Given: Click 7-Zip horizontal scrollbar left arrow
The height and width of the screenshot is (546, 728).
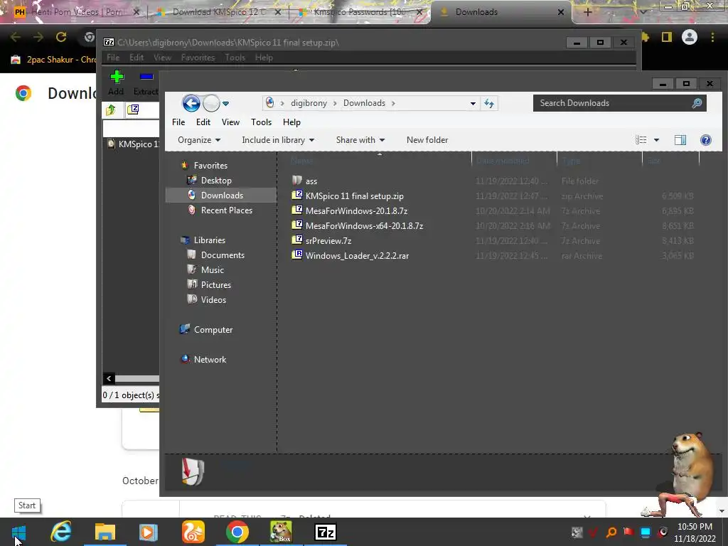Looking at the screenshot, I should point(109,378).
